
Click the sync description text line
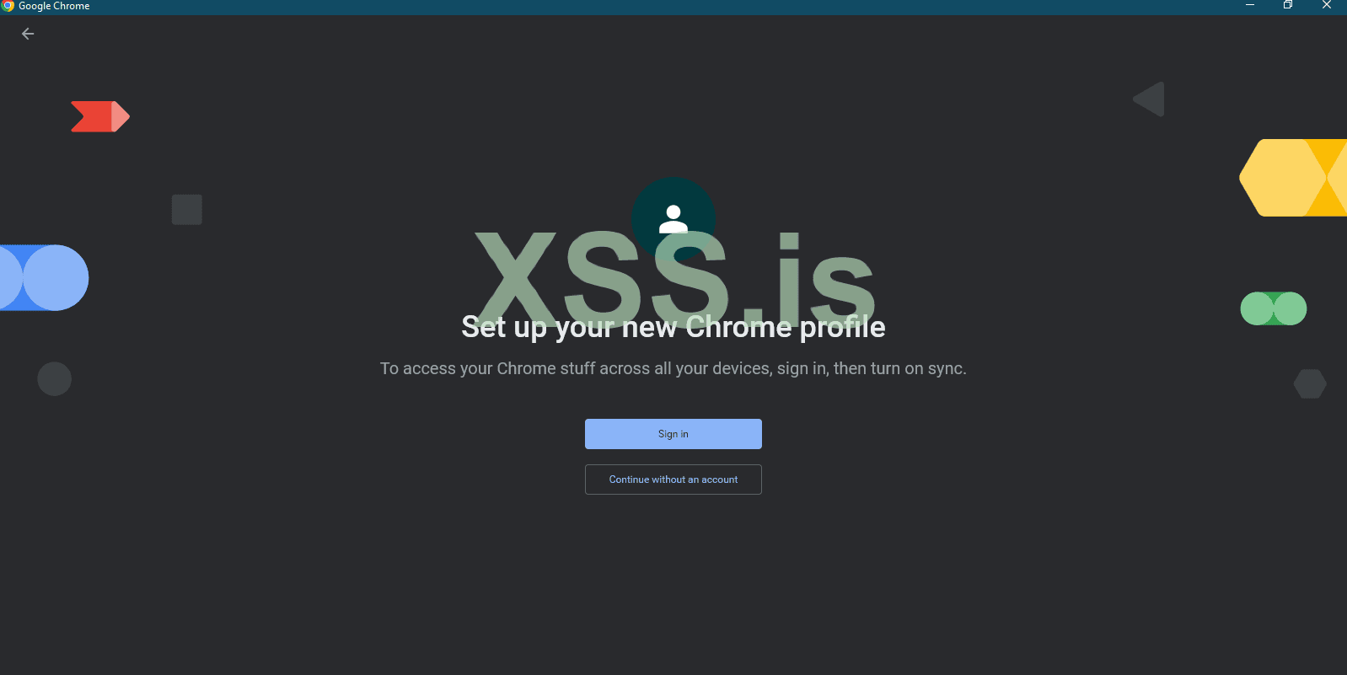(x=673, y=368)
